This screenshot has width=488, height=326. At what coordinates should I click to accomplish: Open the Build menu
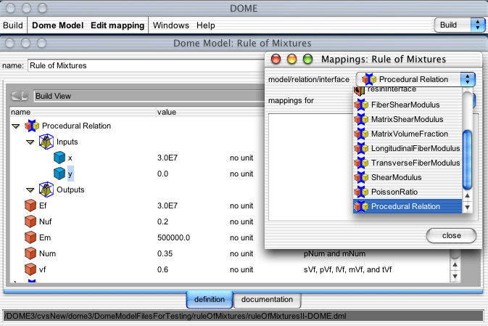pyautogui.click(x=13, y=25)
